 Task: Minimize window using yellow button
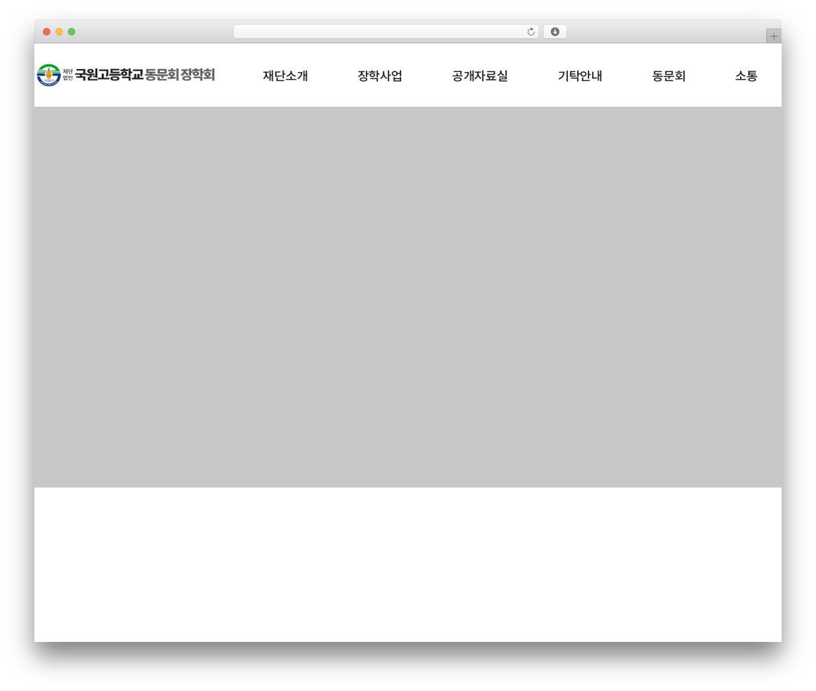coord(59,32)
